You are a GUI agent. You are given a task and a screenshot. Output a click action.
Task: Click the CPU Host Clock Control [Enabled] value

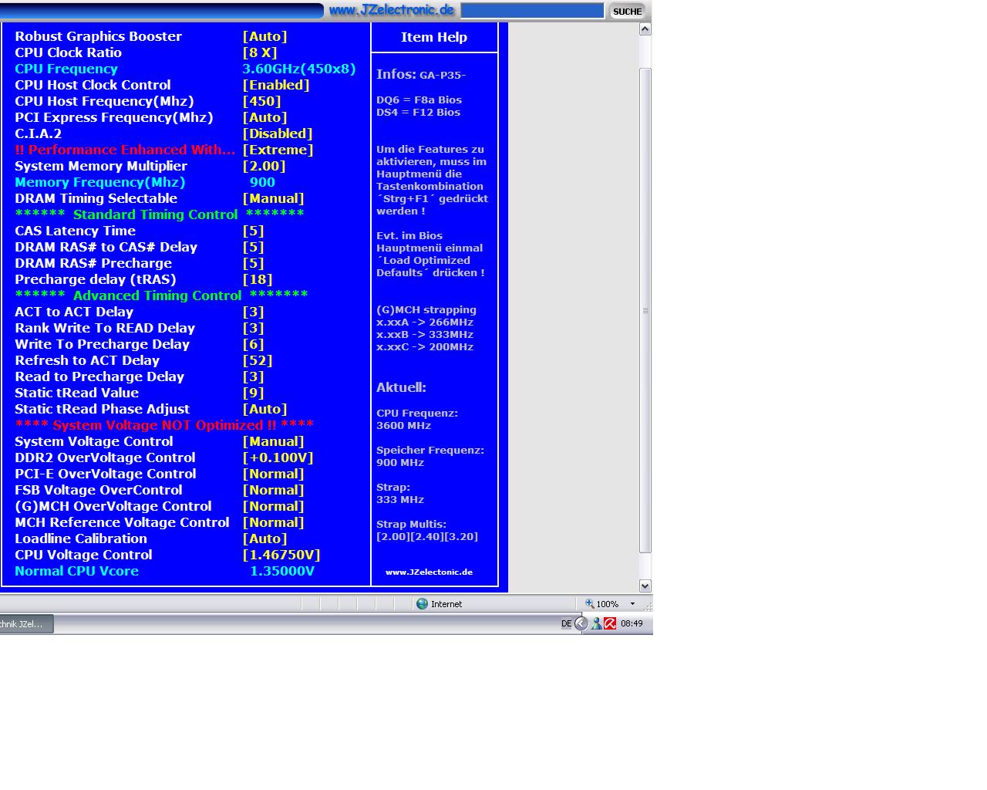click(x=276, y=85)
